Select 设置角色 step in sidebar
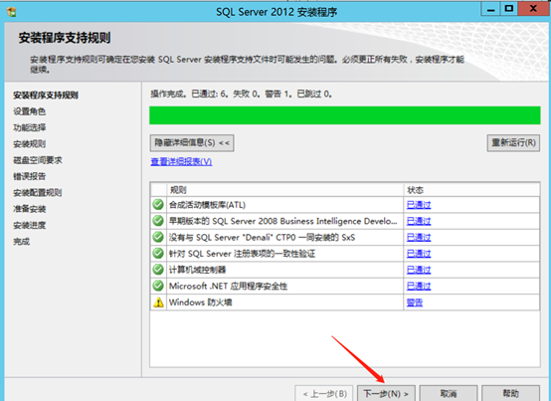Screen dimensions: 551x401 pos(30,111)
